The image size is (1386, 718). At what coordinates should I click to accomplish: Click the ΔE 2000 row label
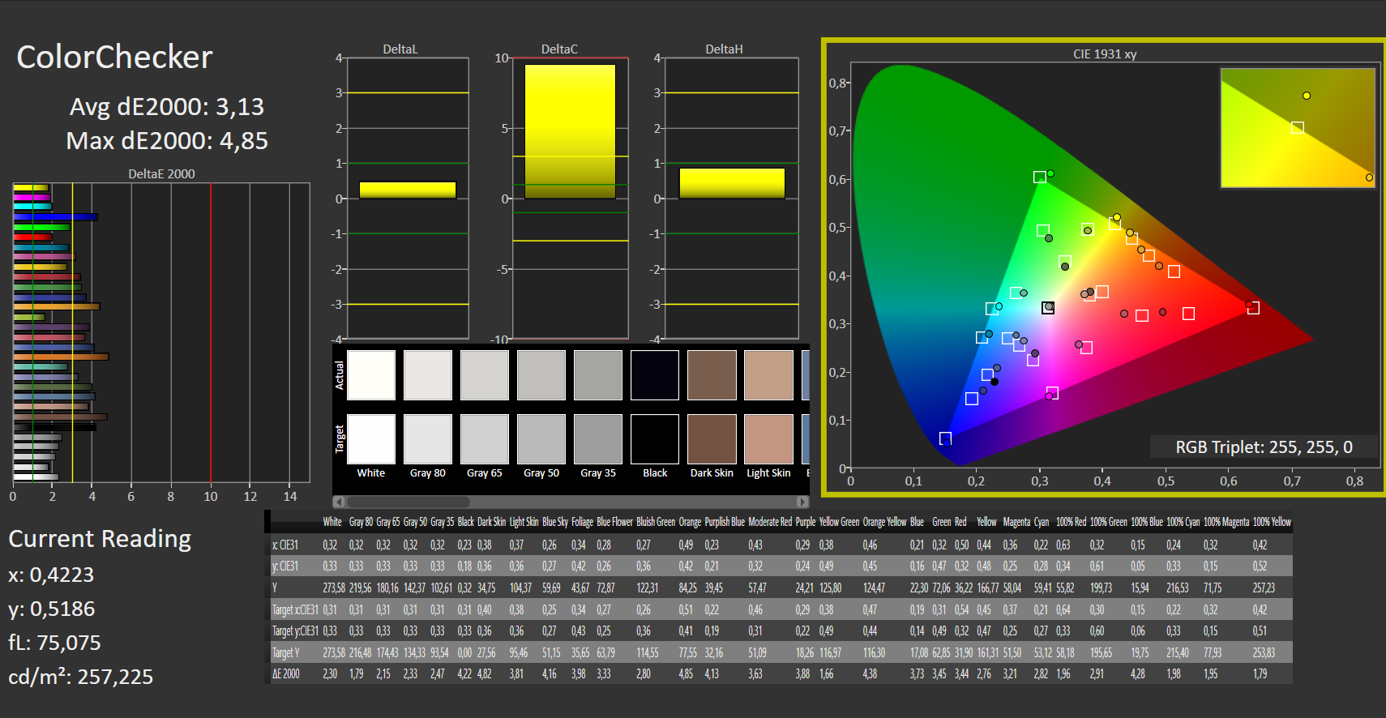point(286,674)
